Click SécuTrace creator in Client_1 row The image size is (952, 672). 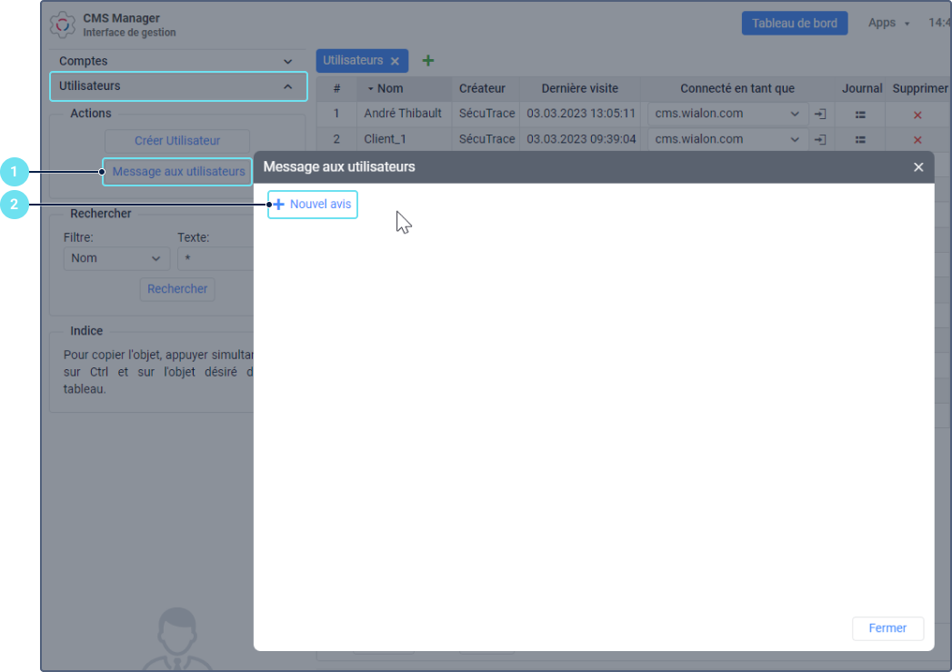[x=486, y=139]
